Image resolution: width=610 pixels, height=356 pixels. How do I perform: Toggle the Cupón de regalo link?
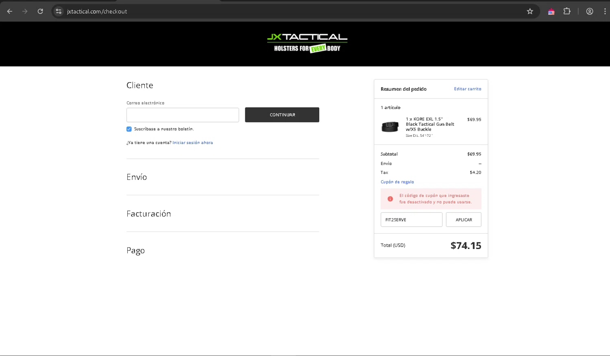click(397, 182)
